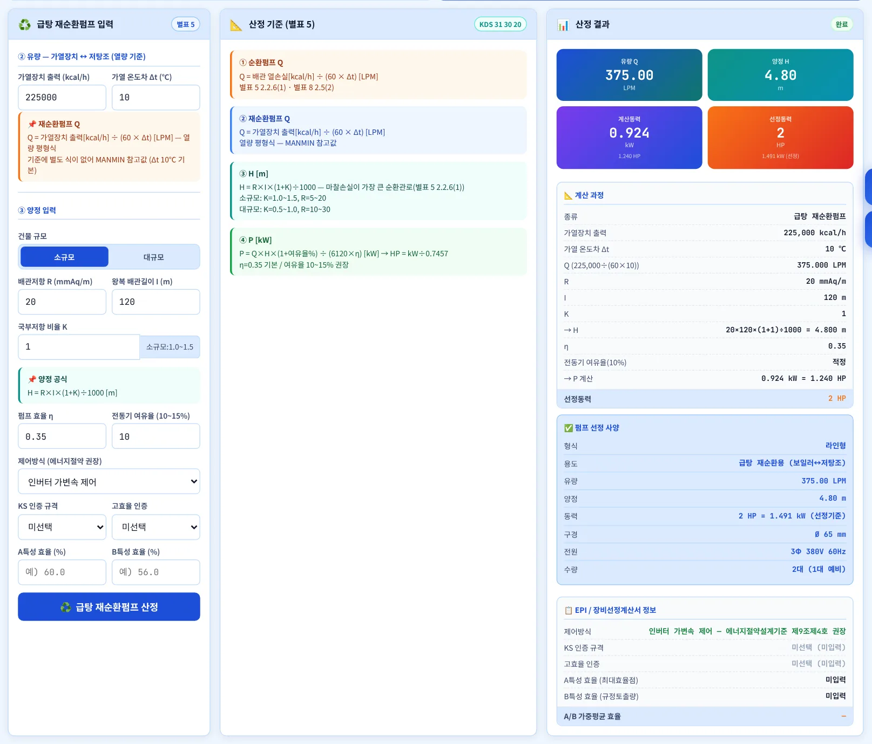
Task: Click the 가열 온도차 Δt input field
Action: pos(156,98)
